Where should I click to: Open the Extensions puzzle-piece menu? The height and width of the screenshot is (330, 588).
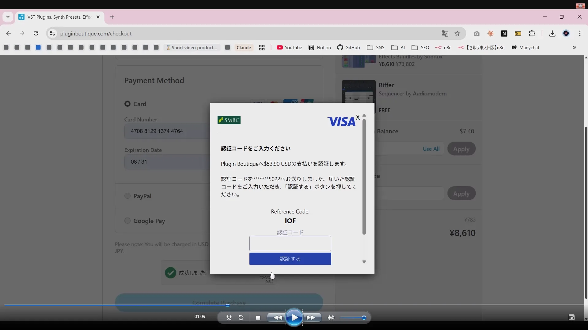point(532,34)
